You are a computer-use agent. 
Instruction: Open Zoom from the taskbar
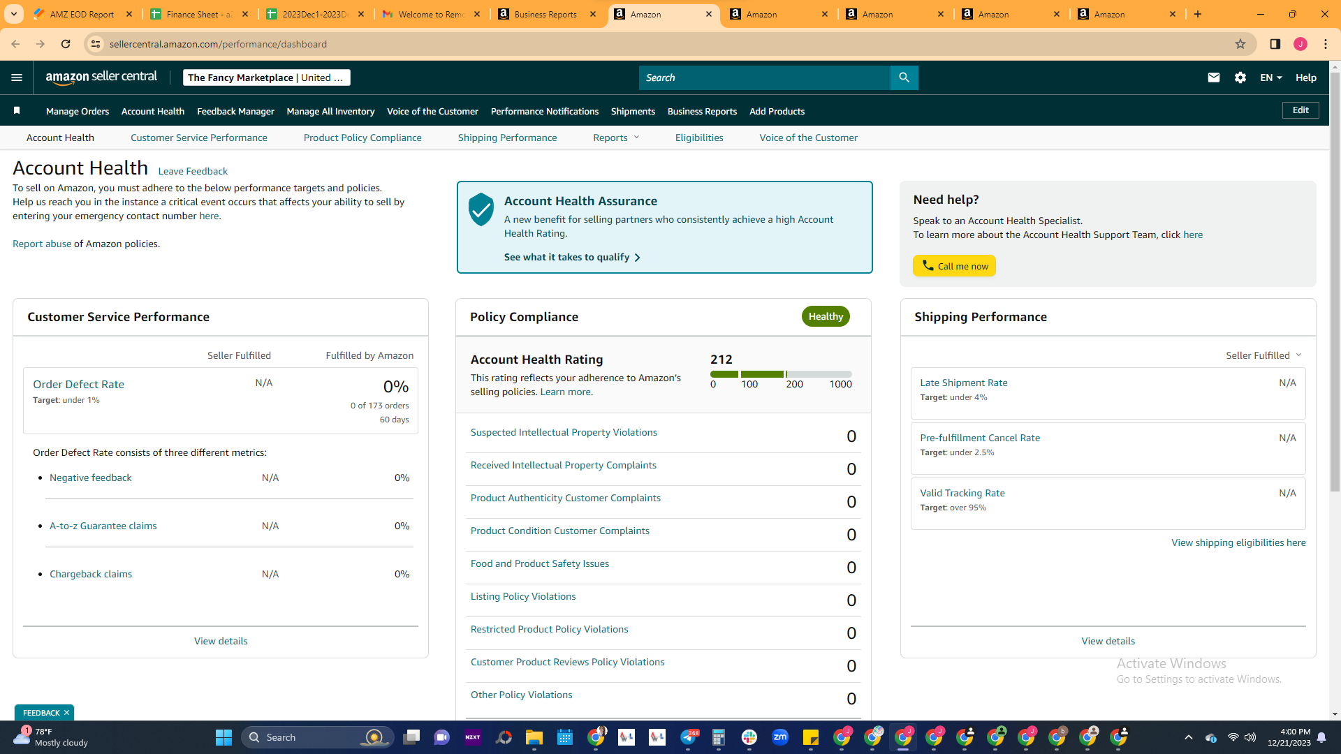(x=780, y=737)
